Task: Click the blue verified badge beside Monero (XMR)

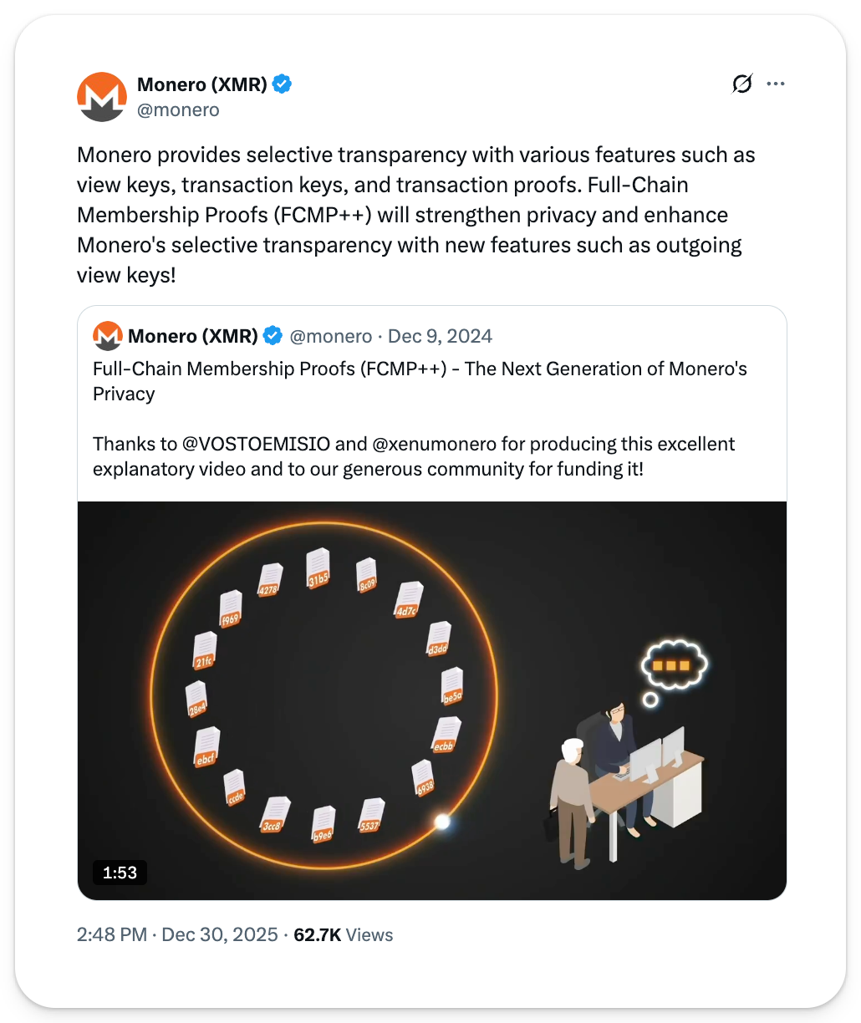Action: [283, 84]
